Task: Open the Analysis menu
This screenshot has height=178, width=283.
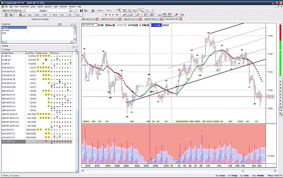Action: tap(48, 6)
